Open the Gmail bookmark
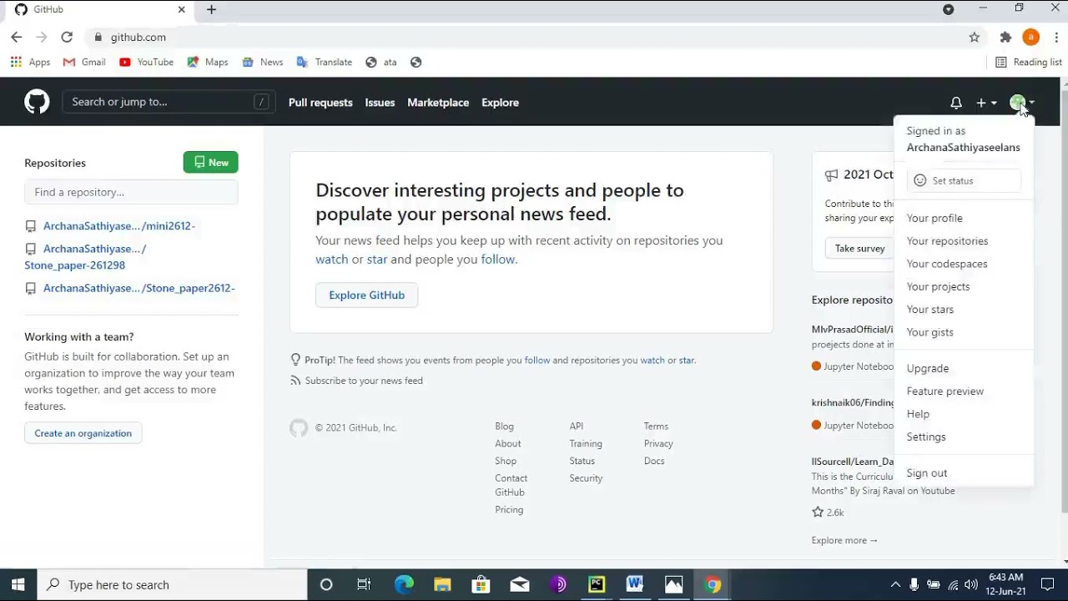The width and height of the screenshot is (1068, 601). click(84, 62)
